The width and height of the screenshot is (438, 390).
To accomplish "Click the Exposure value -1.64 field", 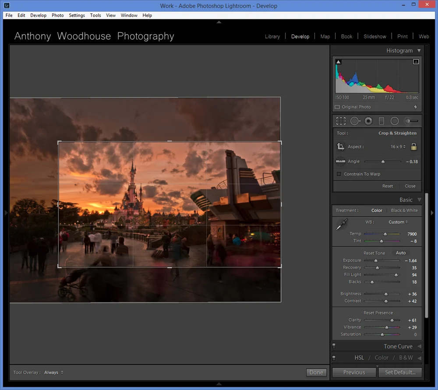I will (x=411, y=260).
